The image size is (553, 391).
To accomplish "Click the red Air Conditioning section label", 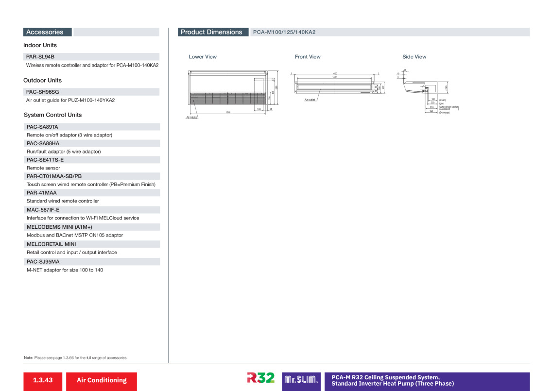I will tap(102, 381).
